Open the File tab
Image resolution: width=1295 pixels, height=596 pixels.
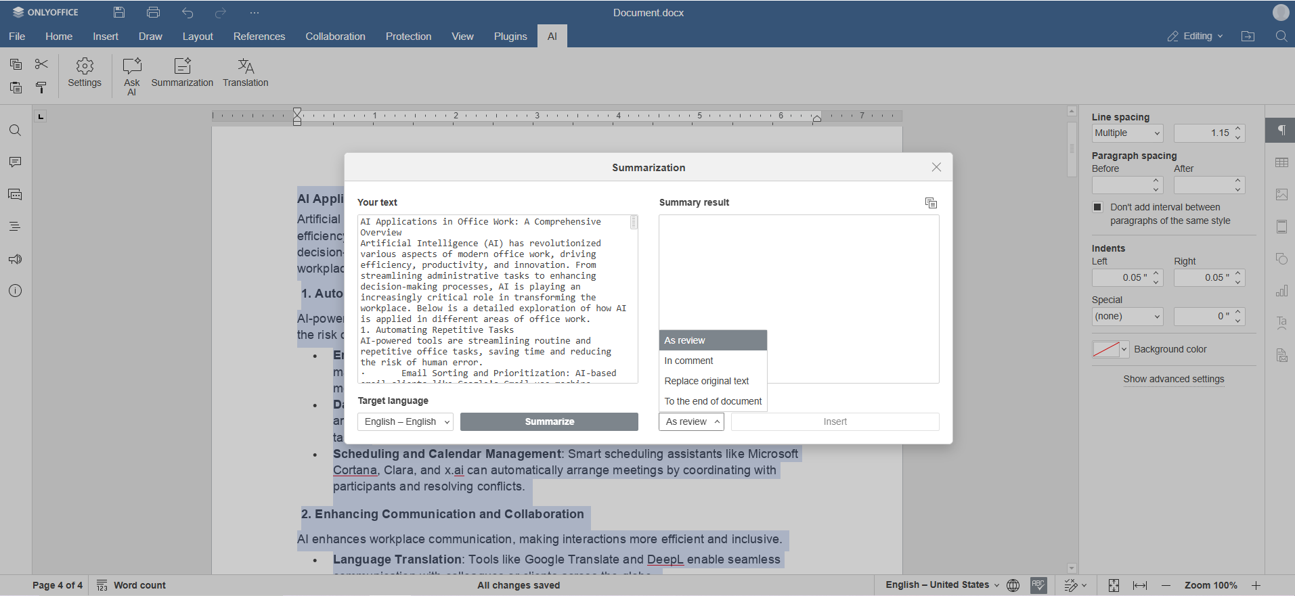pos(17,37)
